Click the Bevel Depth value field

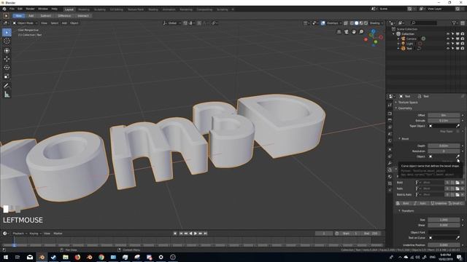click(444, 146)
